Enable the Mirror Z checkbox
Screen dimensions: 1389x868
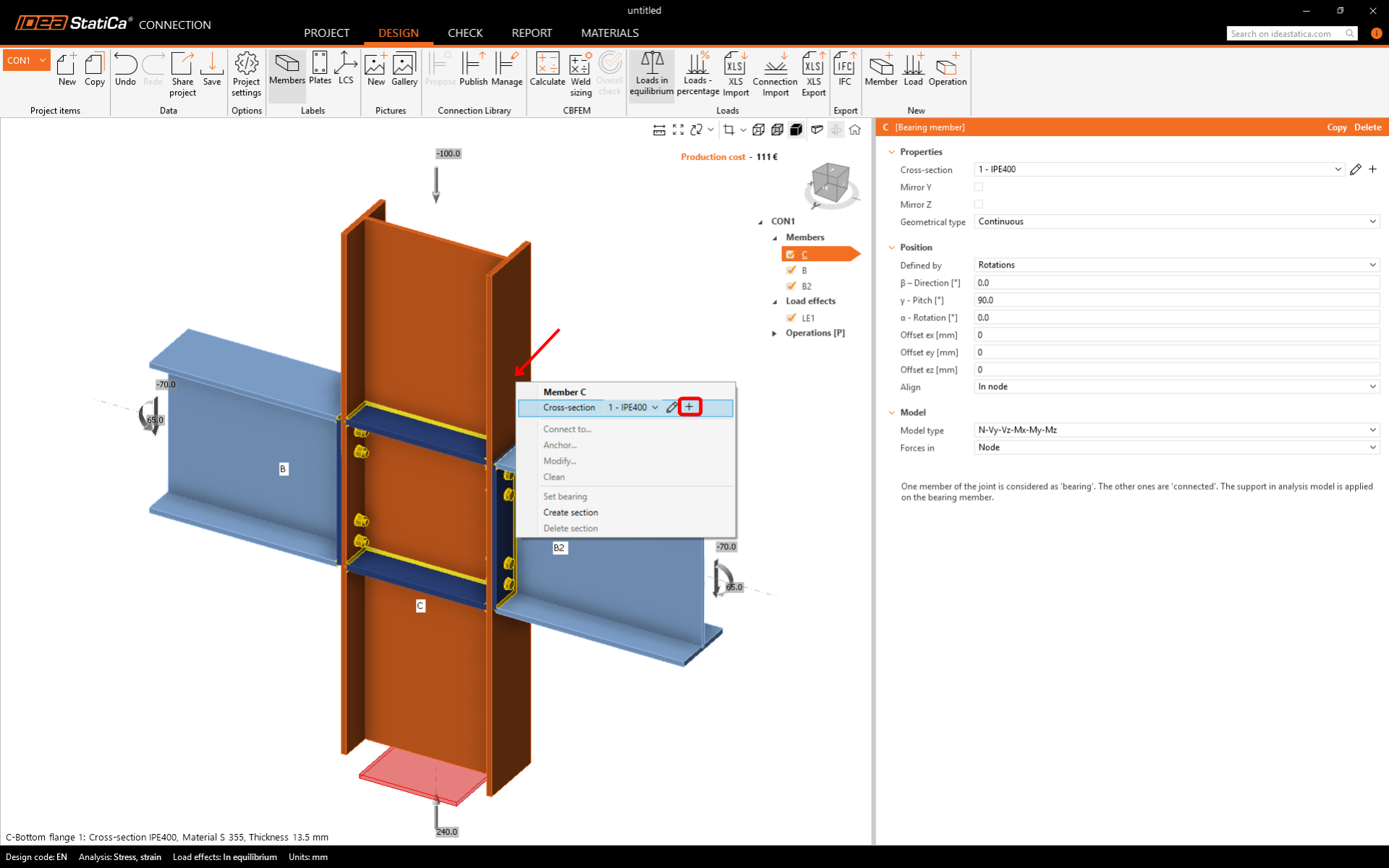point(979,205)
